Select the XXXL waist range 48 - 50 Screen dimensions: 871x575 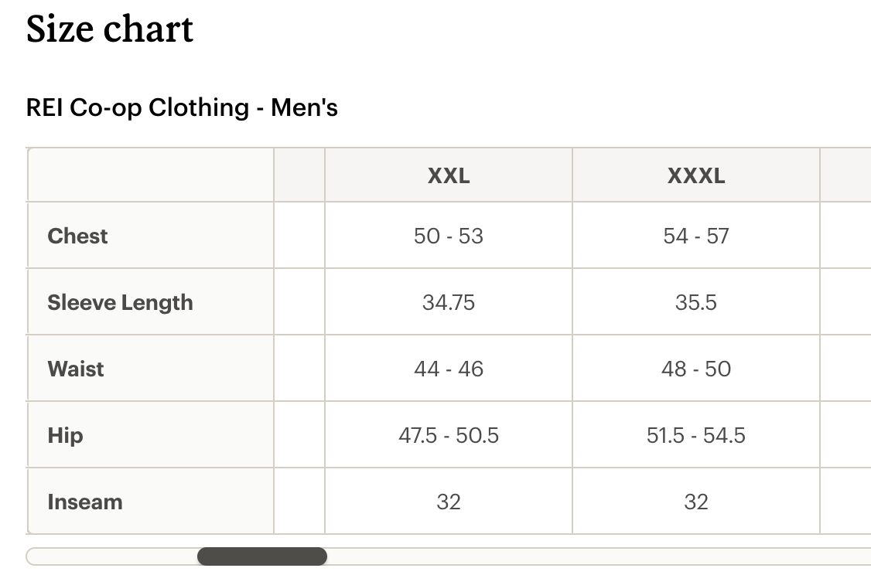tap(695, 369)
